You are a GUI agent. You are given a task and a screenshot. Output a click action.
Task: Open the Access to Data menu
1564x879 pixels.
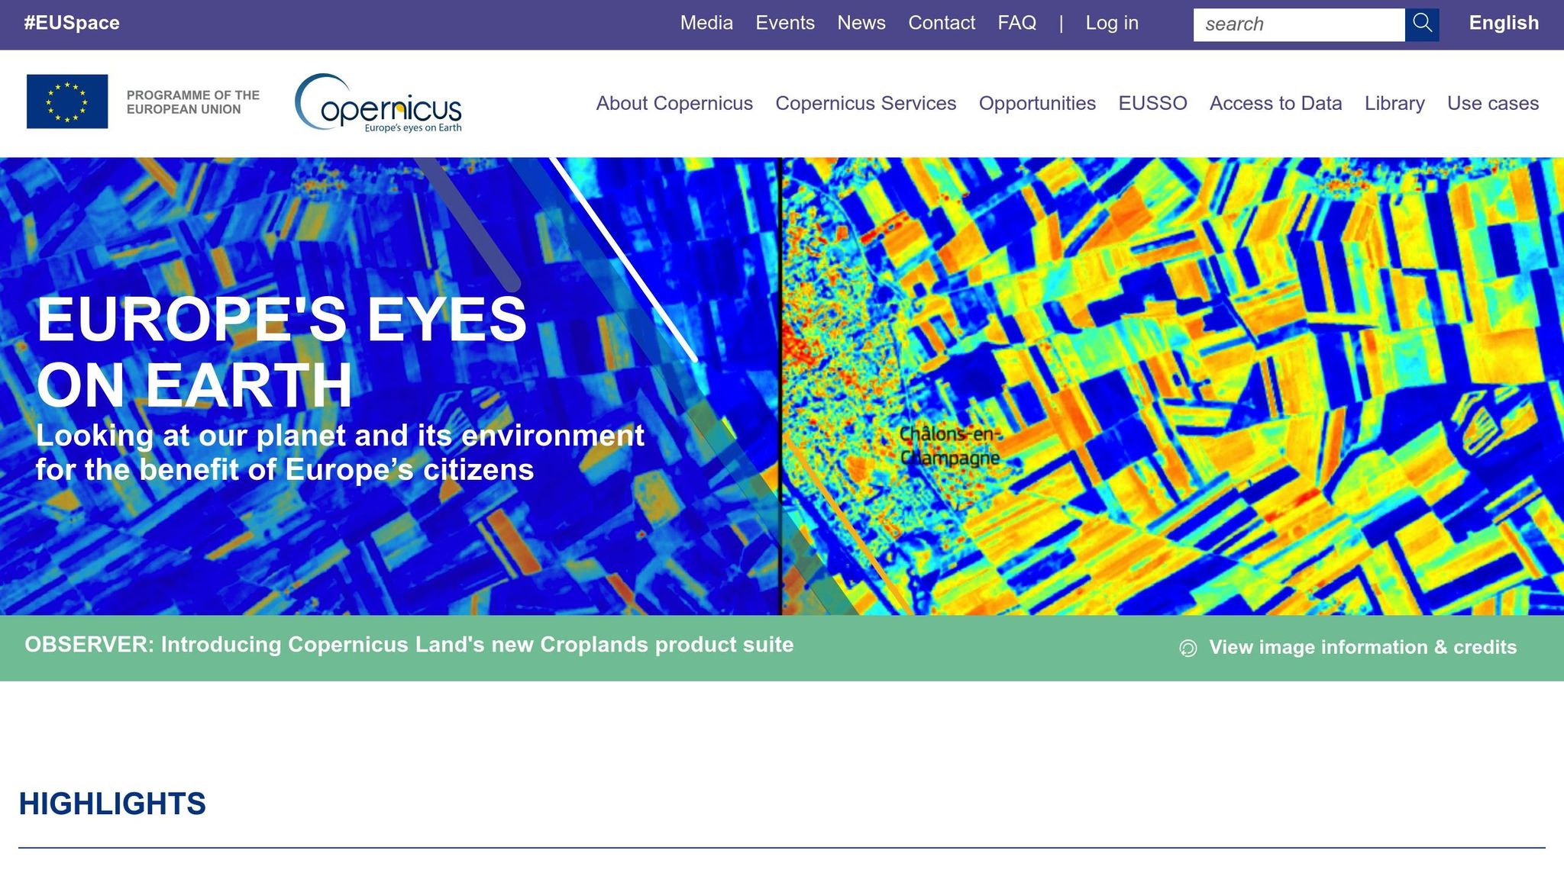[x=1275, y=103]
